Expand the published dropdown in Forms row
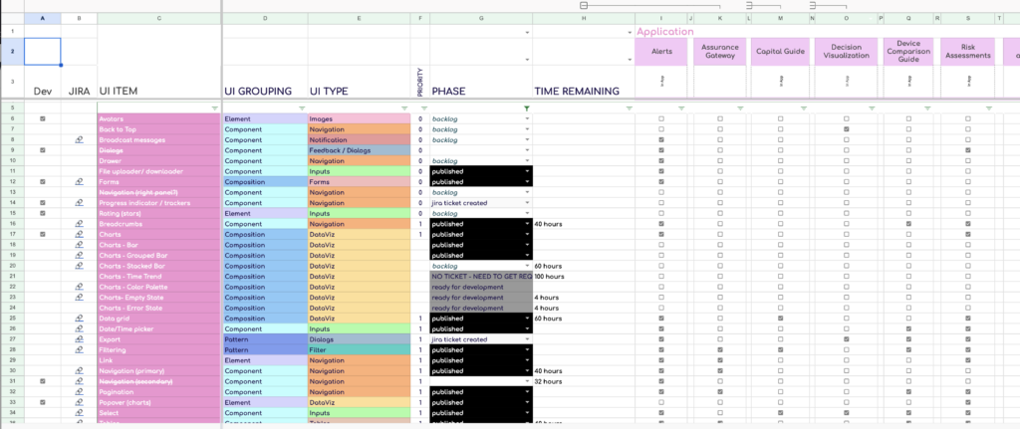 click(527, 182)
